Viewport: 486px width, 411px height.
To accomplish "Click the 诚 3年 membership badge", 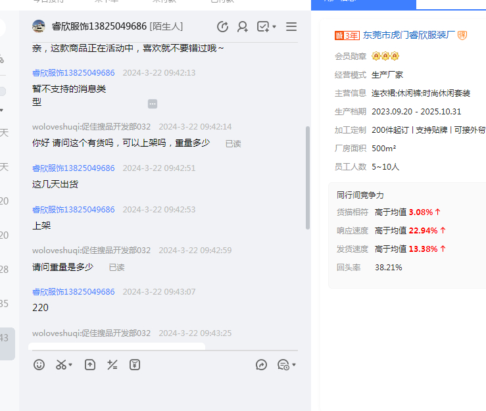I will click(347, 36).
